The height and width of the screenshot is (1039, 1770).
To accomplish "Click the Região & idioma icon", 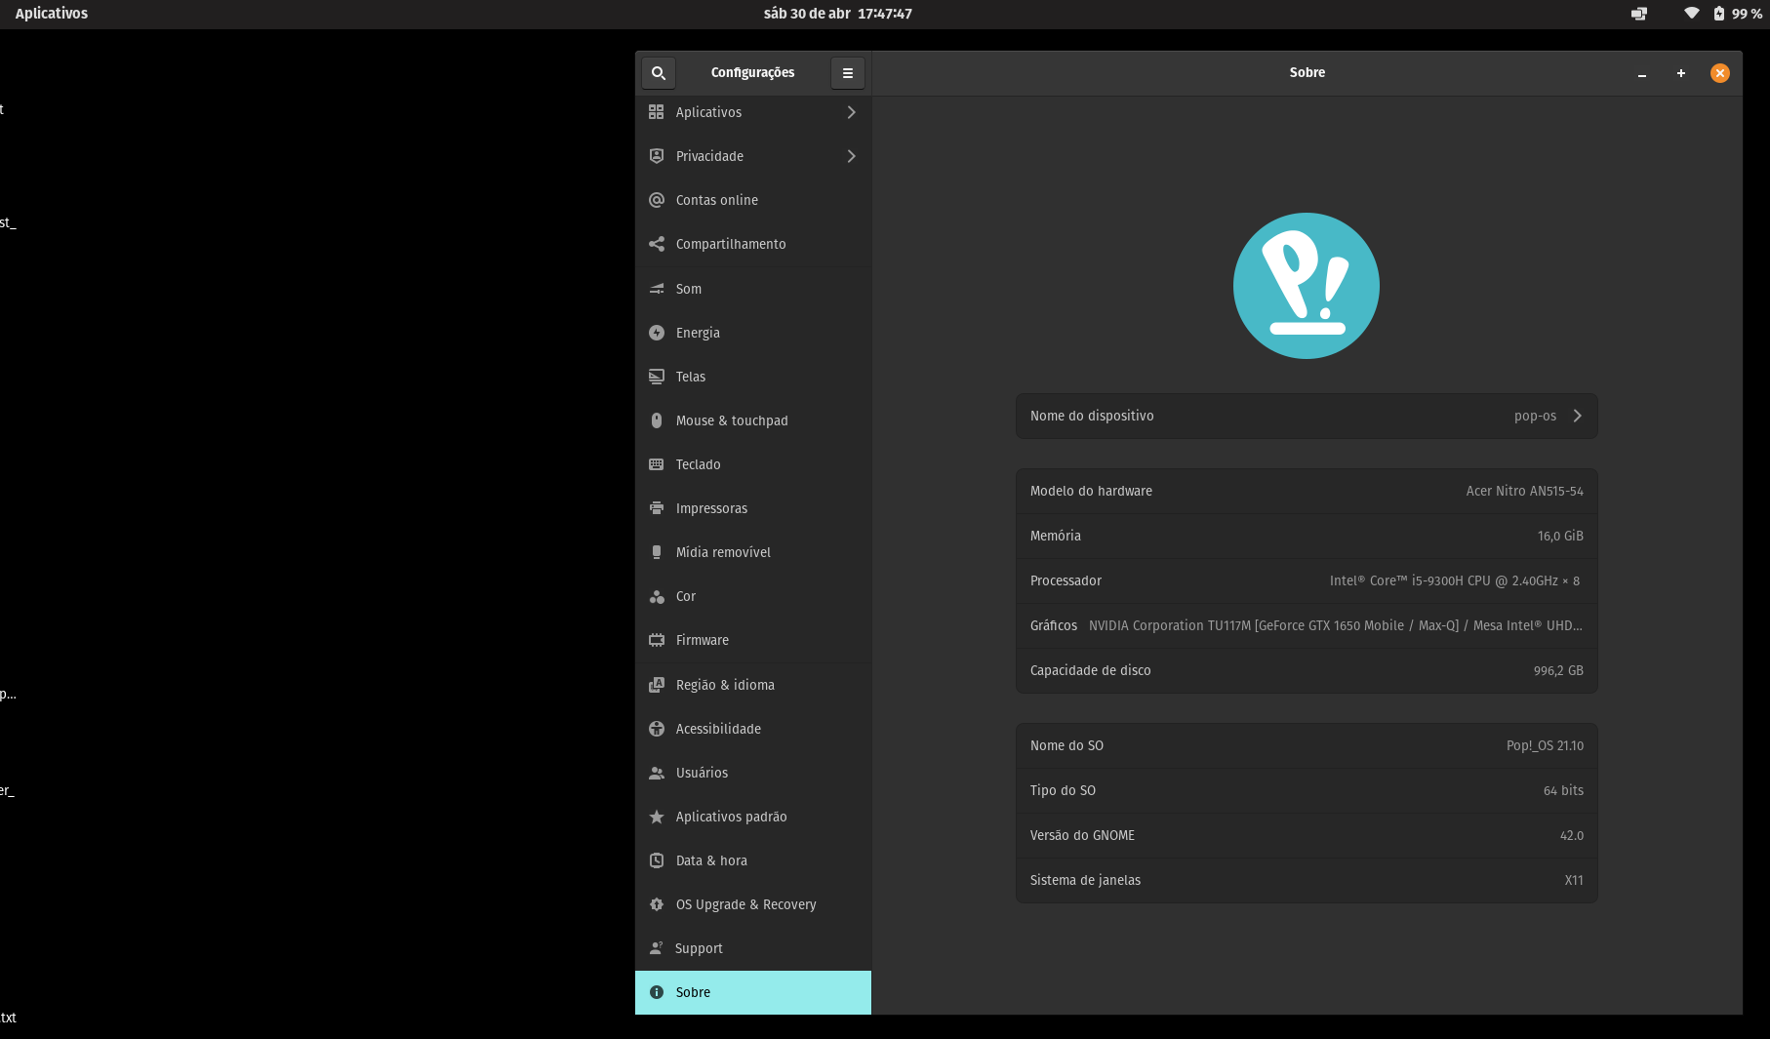I will click(657, 685).
